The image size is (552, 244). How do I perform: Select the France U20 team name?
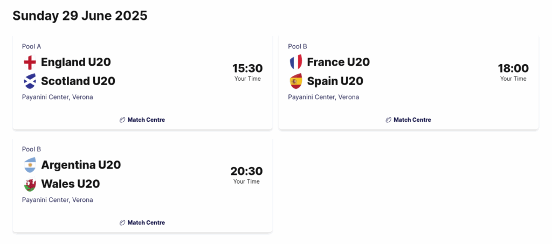[x=339, y=62]
